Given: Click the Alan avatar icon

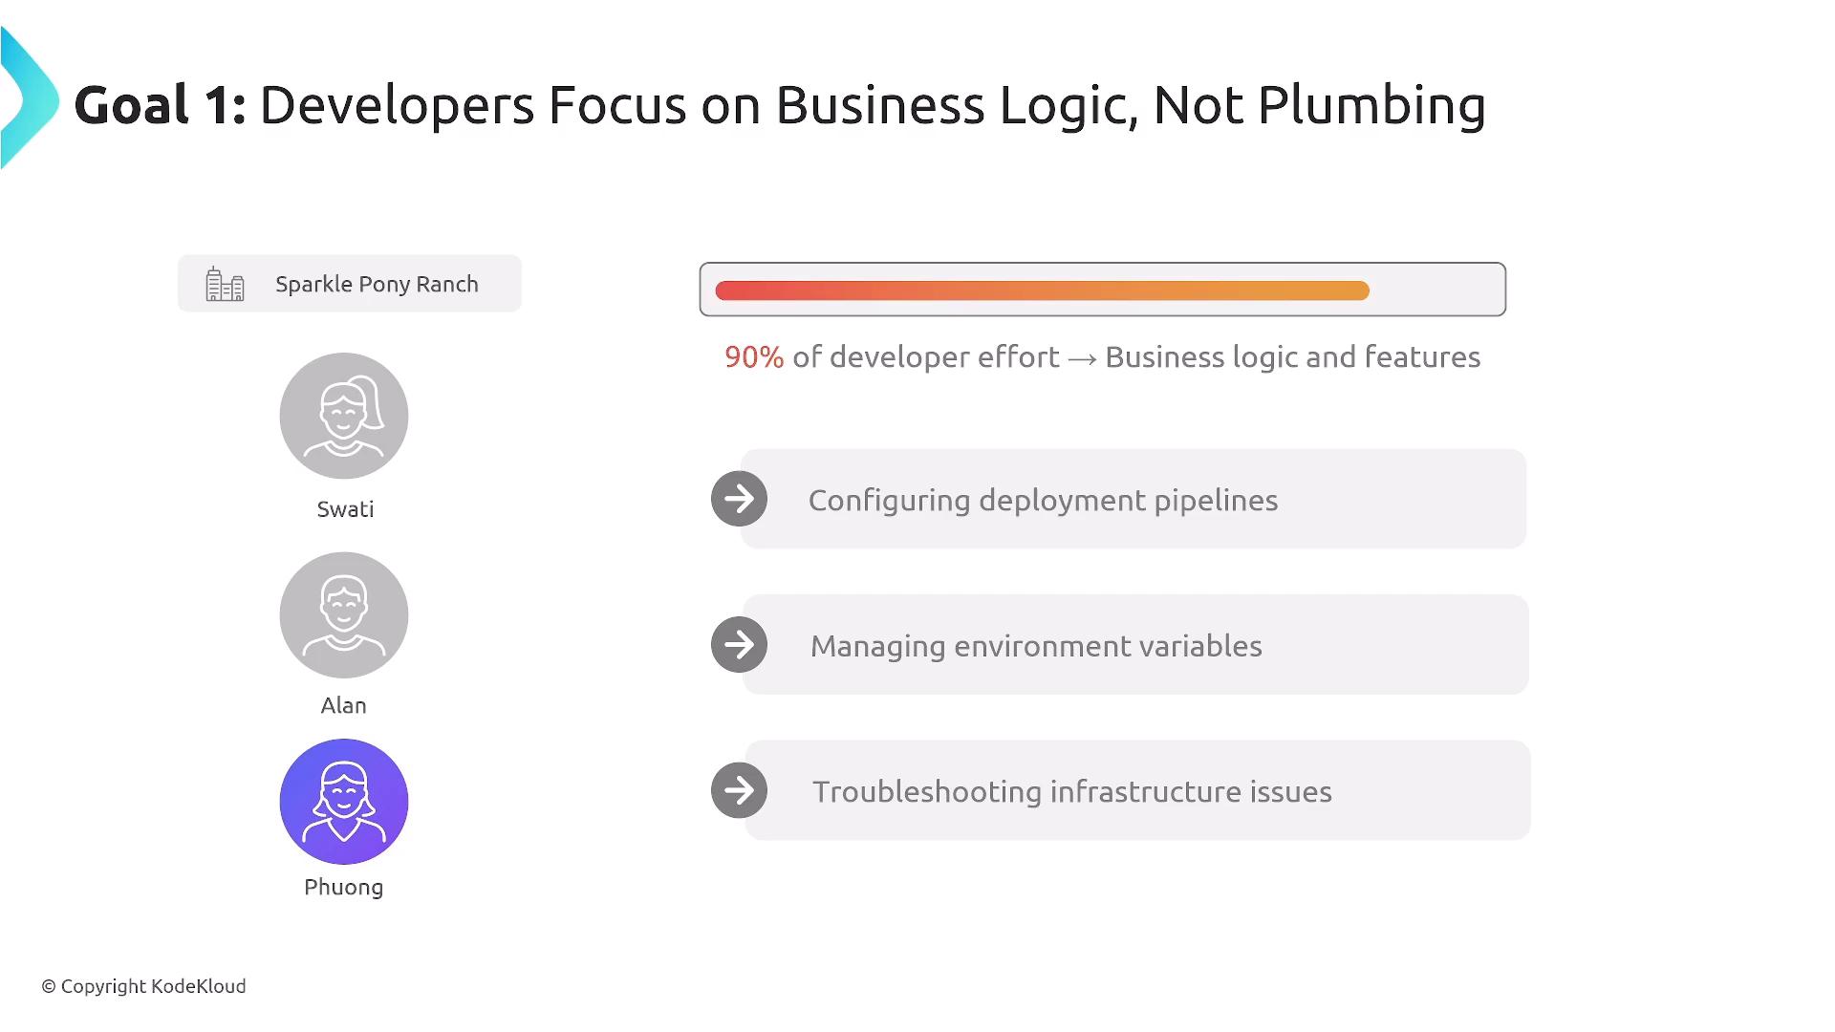Looking at the screenshot, I should pos(344,614).
